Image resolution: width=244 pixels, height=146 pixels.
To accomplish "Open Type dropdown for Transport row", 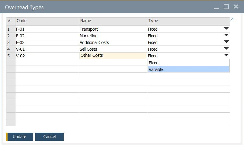I will point(226,29).
